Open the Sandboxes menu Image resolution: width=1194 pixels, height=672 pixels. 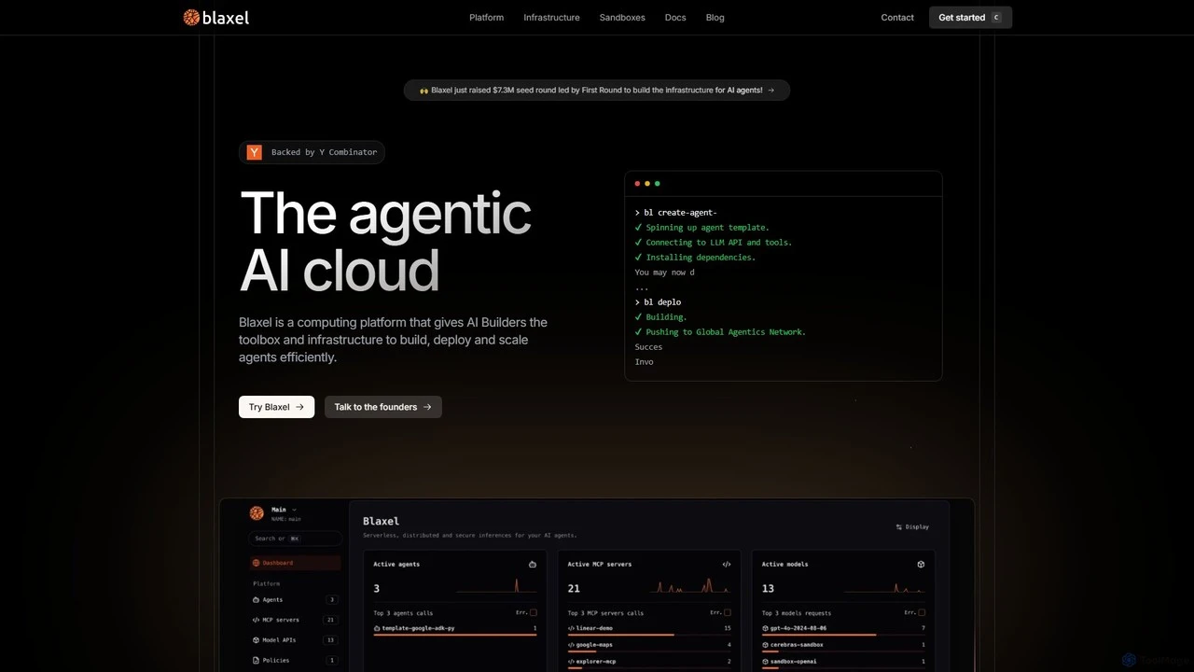[x=622, y=18]
